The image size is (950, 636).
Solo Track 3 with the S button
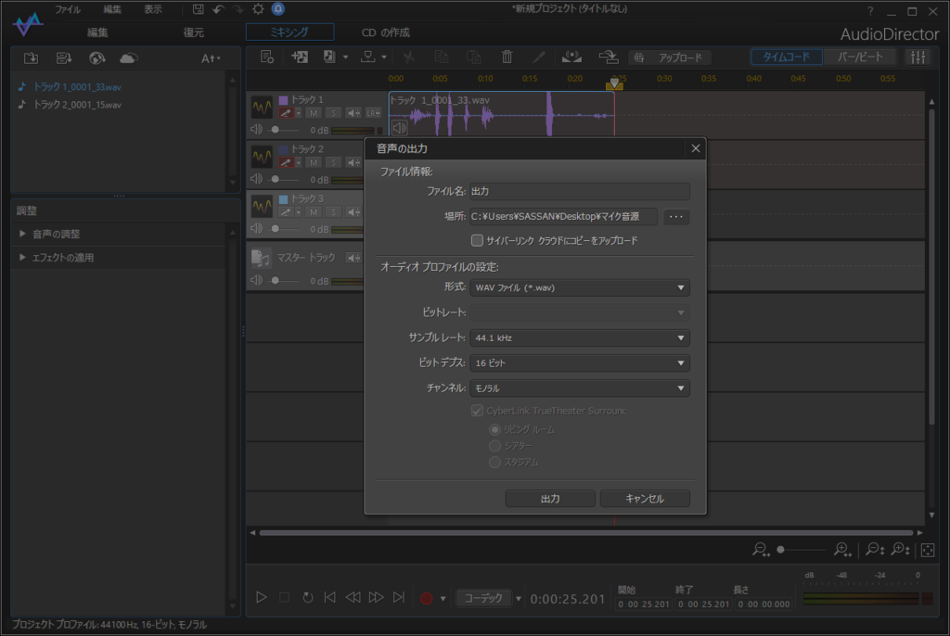tap(333, 212)
